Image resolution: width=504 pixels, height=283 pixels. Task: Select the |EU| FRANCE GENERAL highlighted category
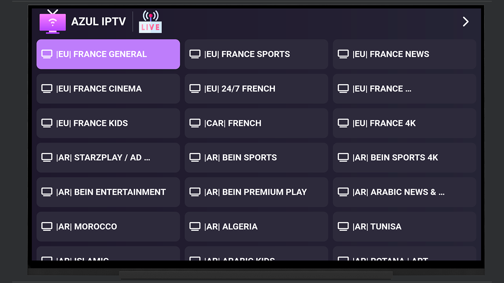(108, 54)
